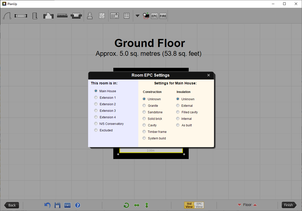This screenshot has width=302, height=211.
Task: Click the SW1 icon
Action: 68,205
